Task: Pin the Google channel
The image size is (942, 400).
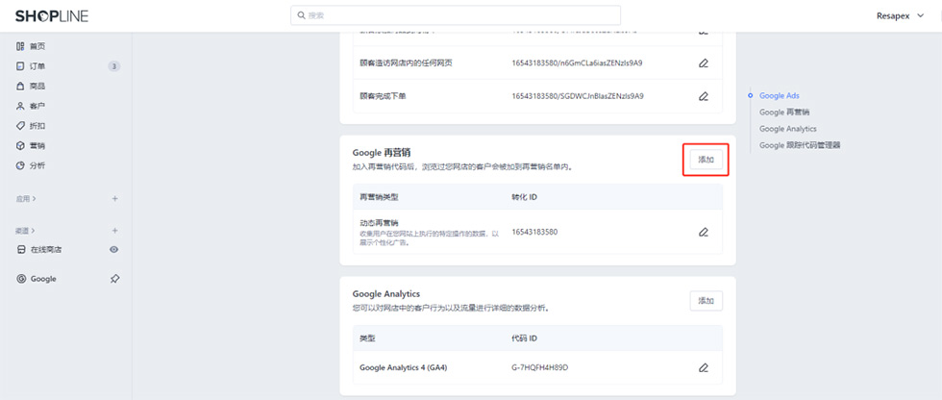Action: click(114, 279)
